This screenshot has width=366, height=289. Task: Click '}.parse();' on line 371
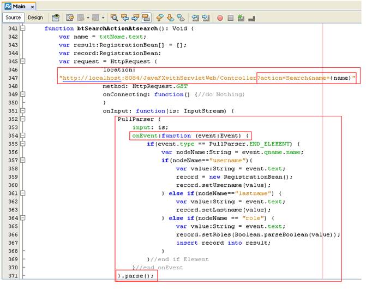coord(136,276)
